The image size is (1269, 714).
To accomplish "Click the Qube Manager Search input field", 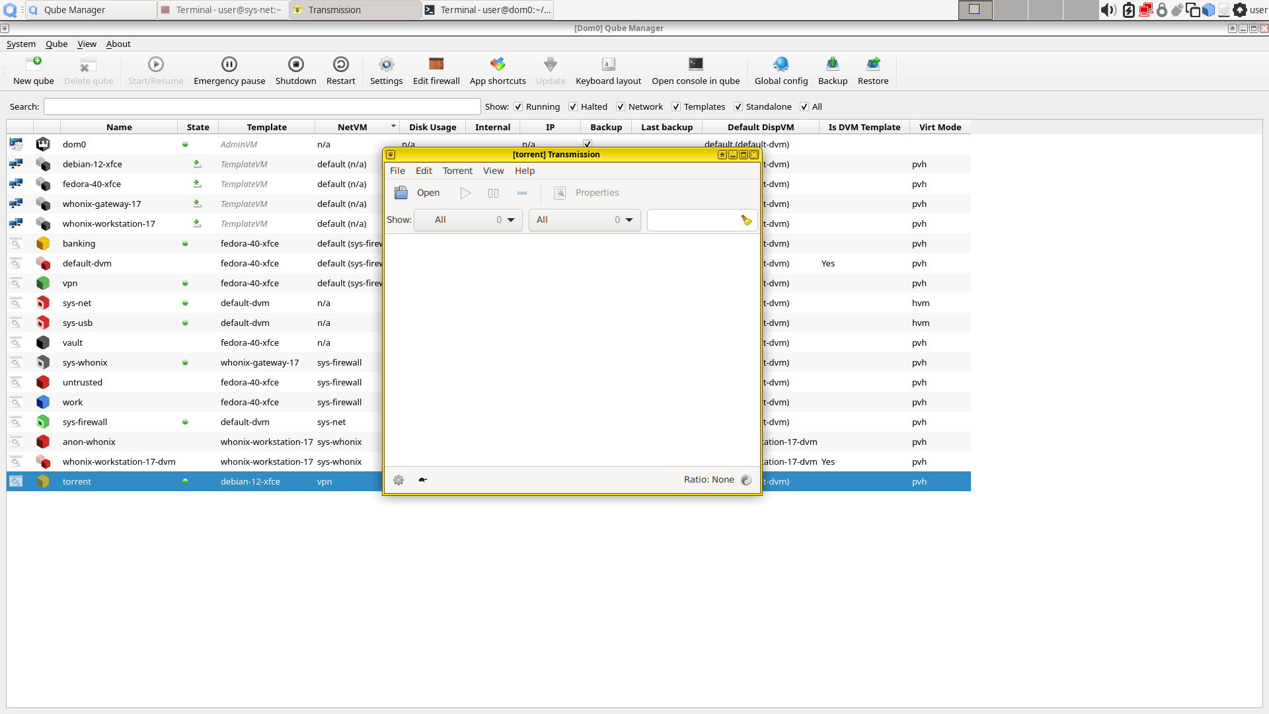I will 262,107.
